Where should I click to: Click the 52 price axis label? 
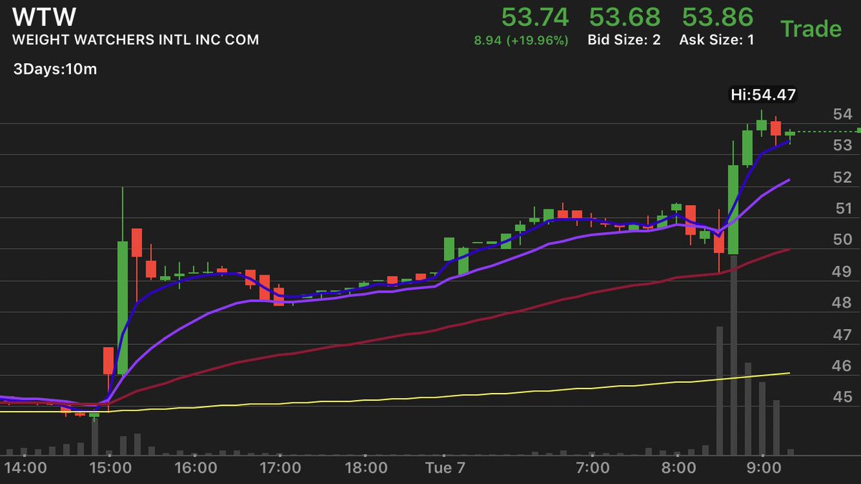[842, 177]
